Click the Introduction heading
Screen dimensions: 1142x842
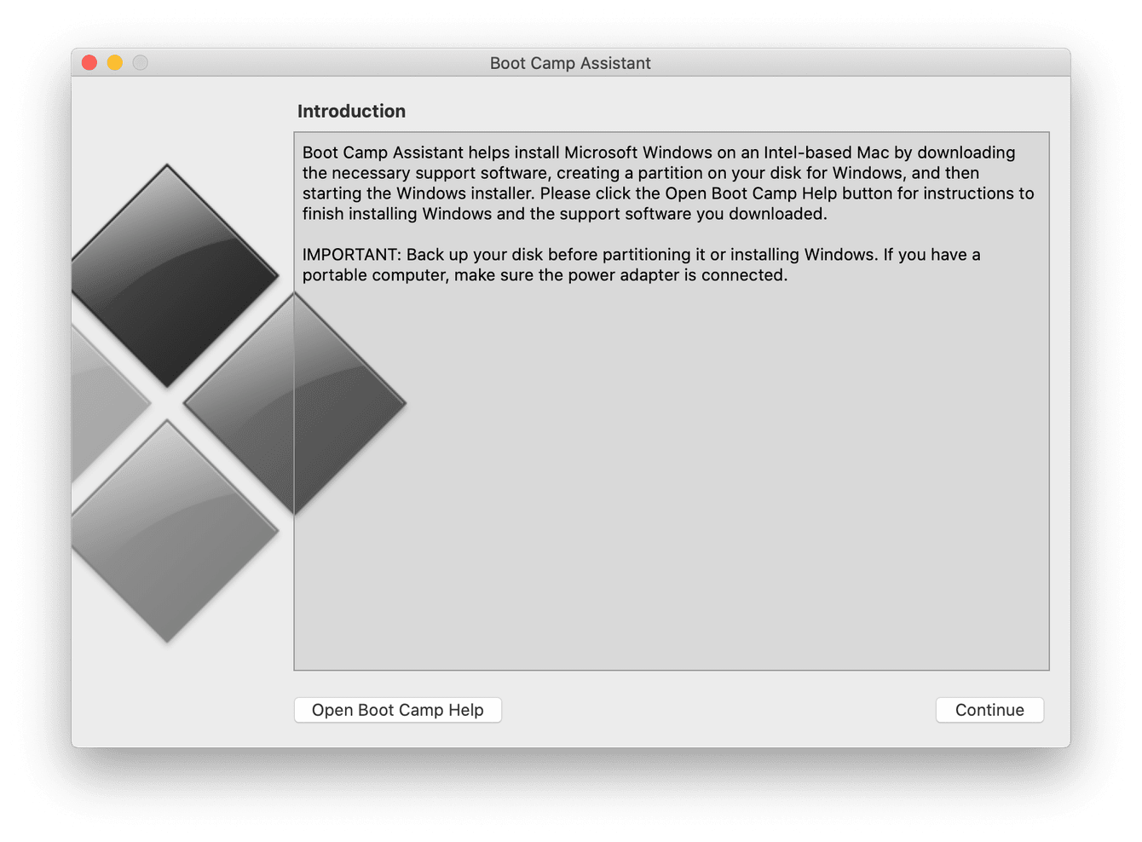(351, 111)
